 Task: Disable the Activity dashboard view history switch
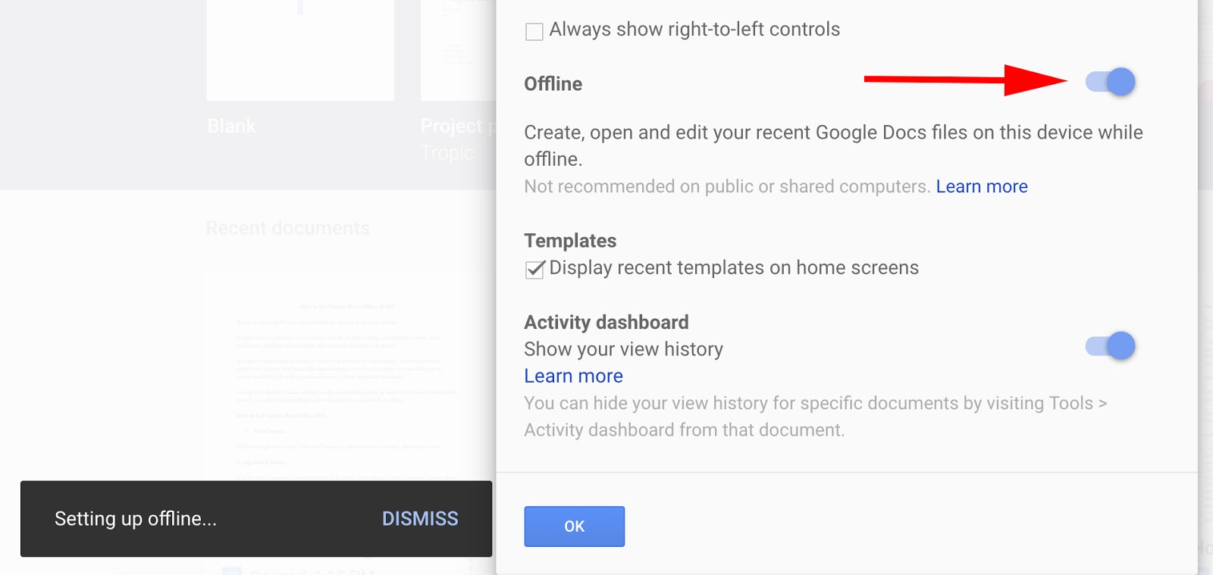1111,346
